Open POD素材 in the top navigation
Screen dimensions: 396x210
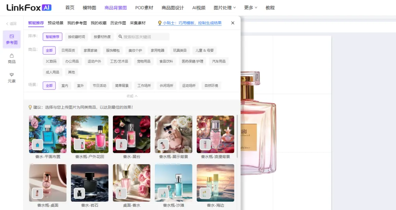144,8
